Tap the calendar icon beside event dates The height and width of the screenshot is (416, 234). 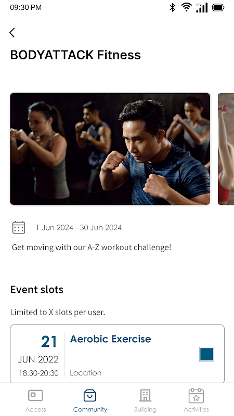[x=19, y=227]
